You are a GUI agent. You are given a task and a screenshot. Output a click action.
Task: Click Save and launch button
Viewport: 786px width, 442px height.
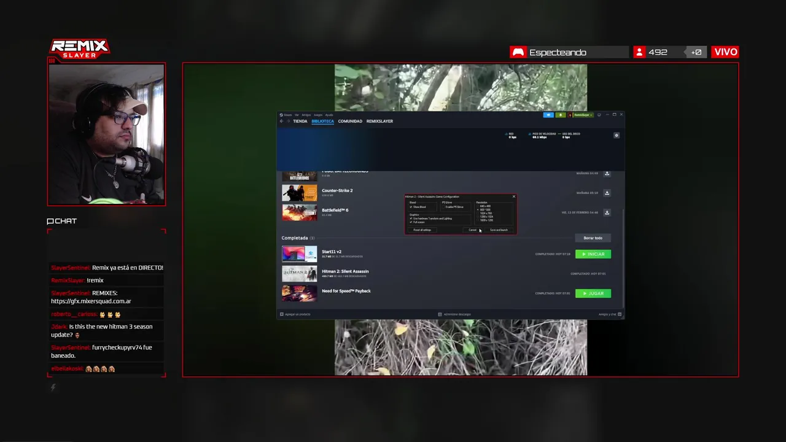click(x=499, y=230)
